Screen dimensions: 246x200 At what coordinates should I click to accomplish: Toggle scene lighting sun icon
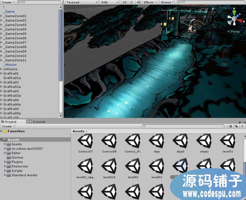tap(131, 2)
